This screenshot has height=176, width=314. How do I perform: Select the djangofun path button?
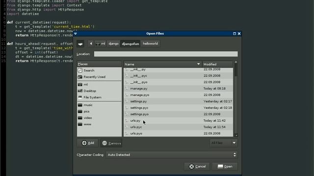(x=131, y=44)
